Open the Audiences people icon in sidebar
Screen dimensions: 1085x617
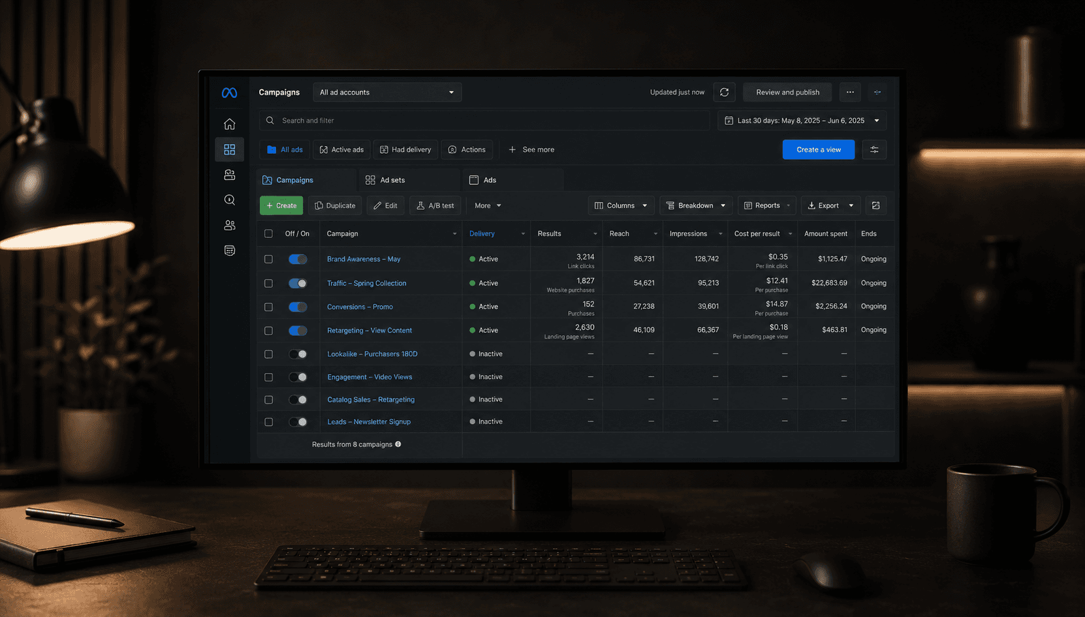tap(229, 225)
